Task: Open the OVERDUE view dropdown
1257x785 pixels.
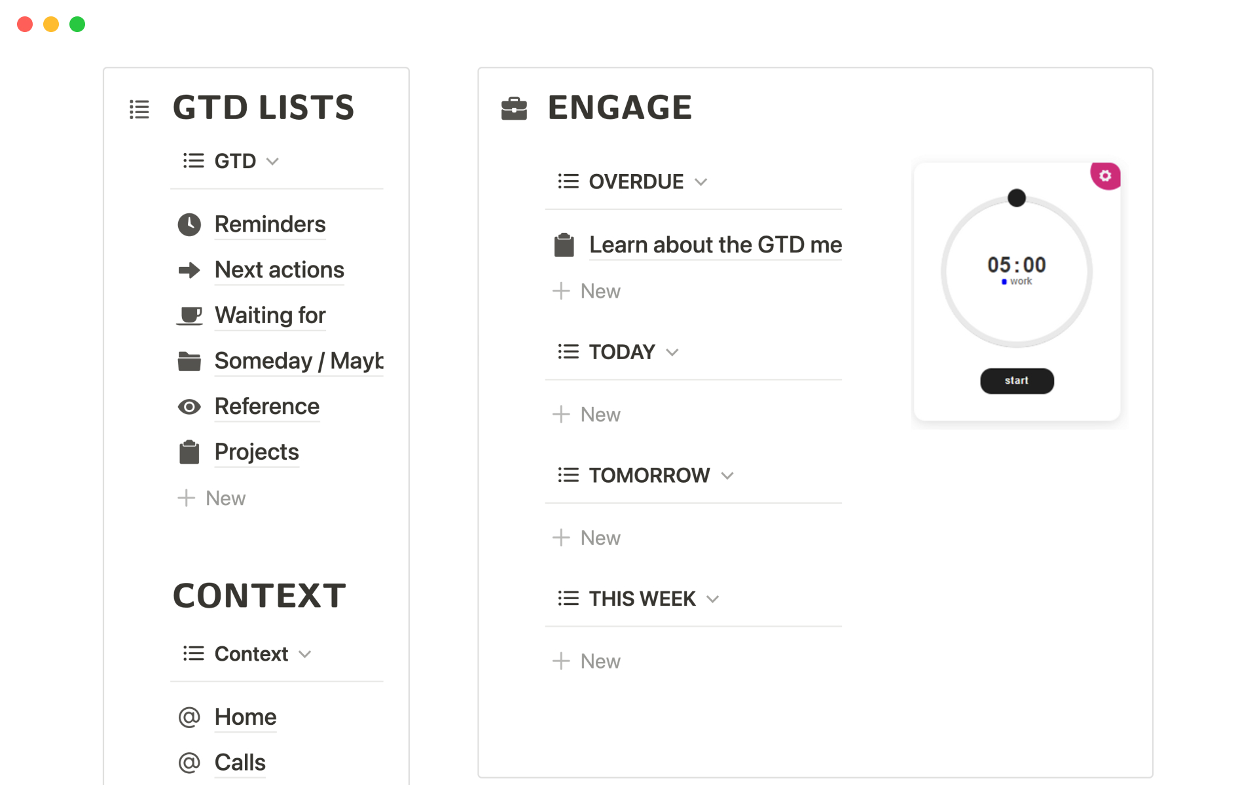Action: pyautogui.click(x=701, y=182)
